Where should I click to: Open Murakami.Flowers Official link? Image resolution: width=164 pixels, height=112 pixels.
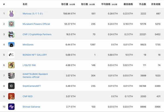point(36,24)
